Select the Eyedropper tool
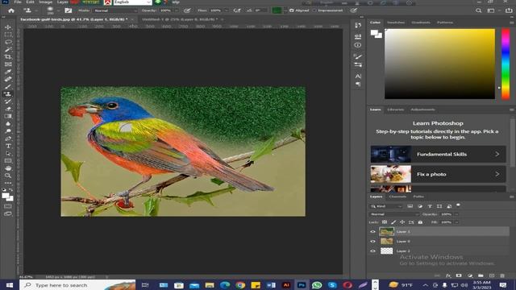The width and height of the screenshot is (516, 290). click(x=8, y=72)
